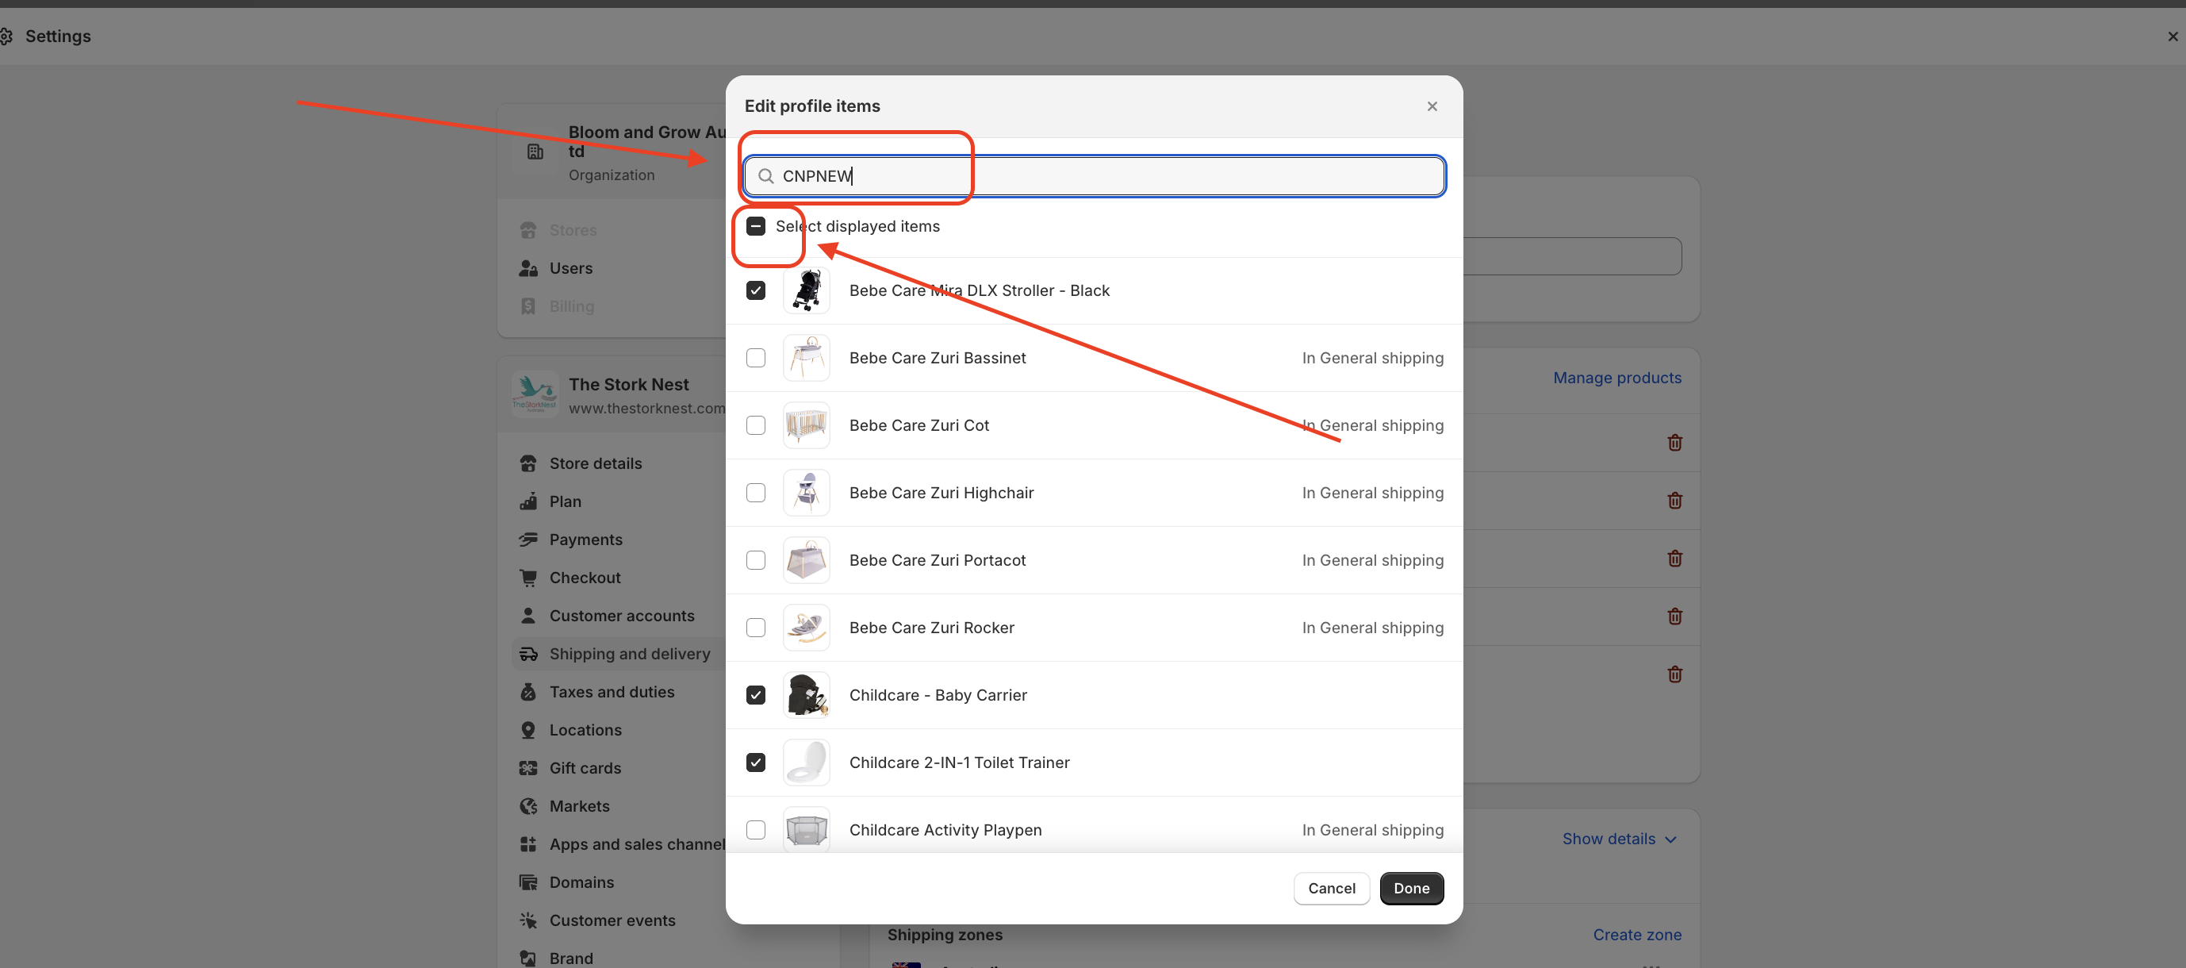
Task: Close the Edit profile items dialog
Action: tap(1432, 106)
